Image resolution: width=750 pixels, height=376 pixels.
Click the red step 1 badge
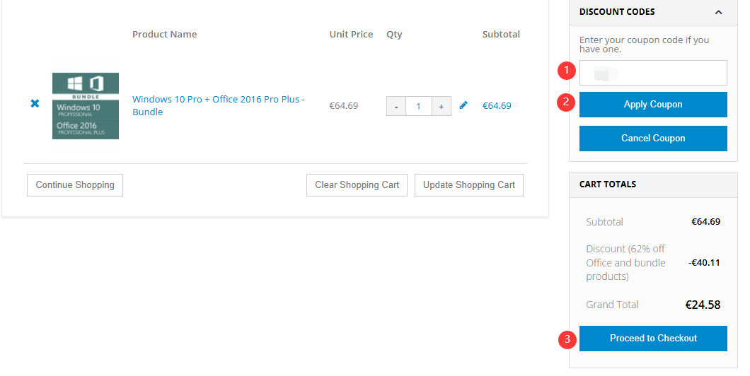click(565, 71)
